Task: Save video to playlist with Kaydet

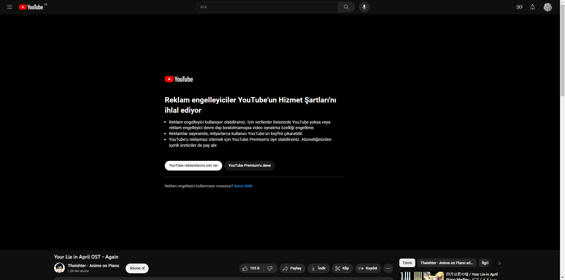Action: tap(368, 268)
